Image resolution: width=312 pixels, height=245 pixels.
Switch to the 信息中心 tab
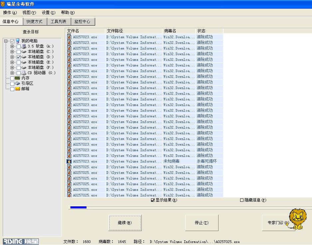11,21
